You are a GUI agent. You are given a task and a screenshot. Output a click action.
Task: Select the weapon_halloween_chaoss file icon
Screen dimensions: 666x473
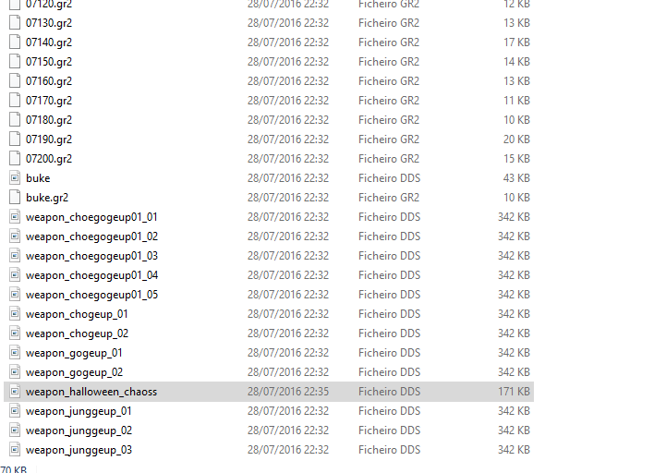(15, 392)
